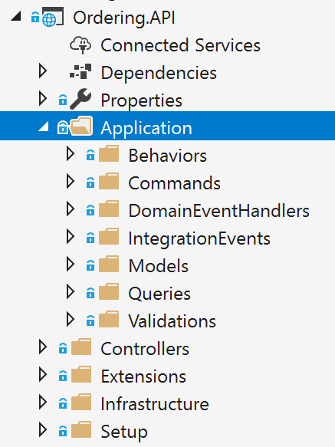Select the Extensions folder name
The width and height of the screenshot is (335, 447).
pos(143,376)
